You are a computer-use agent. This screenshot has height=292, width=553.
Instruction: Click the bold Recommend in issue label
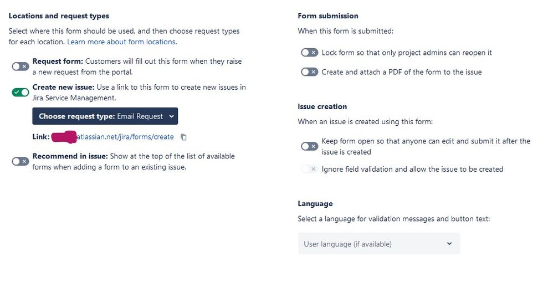point(70,156)
